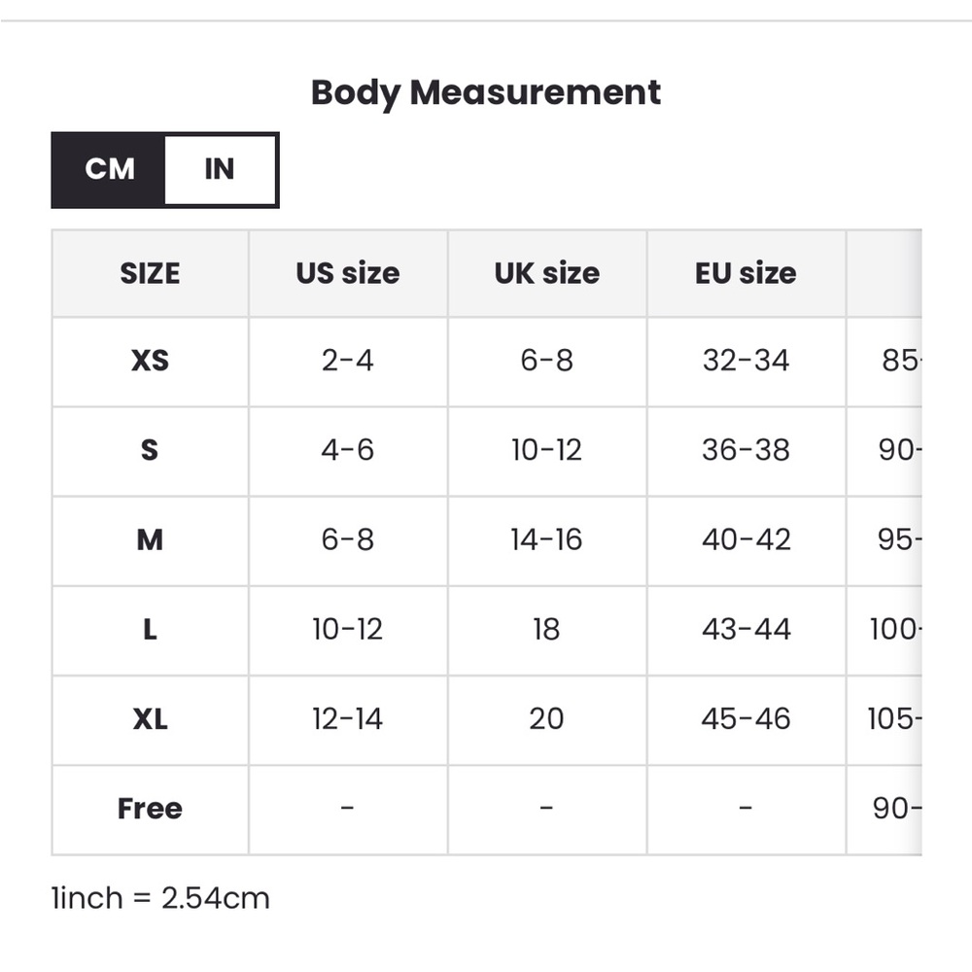This screenshot has width=972, height=972.
Task: Click the 1inch = 2.54cm note
Action: (x=160, y=898)
